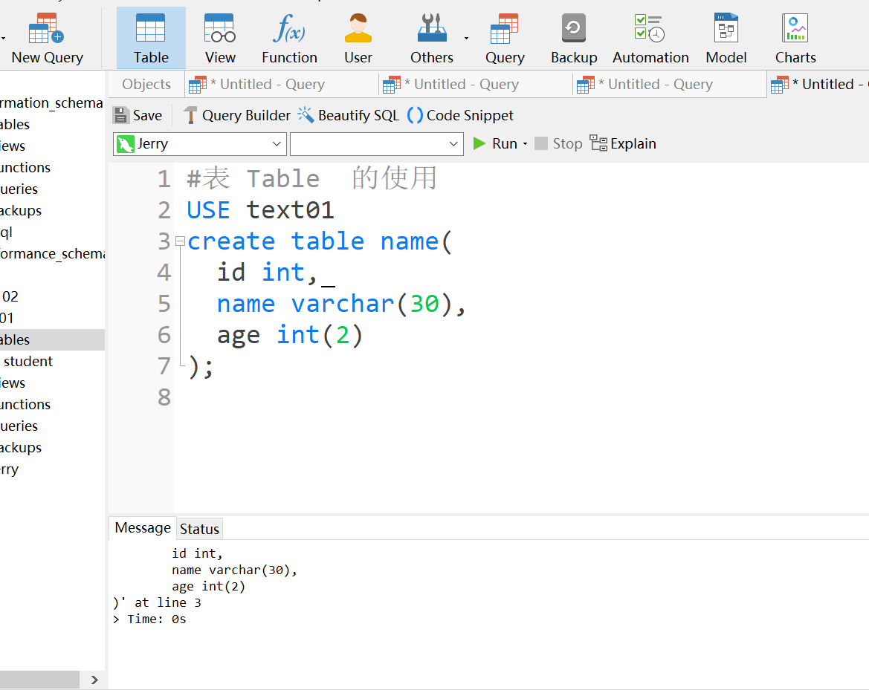Run the SQL query
869x690 pixels.
click(495, 144)
